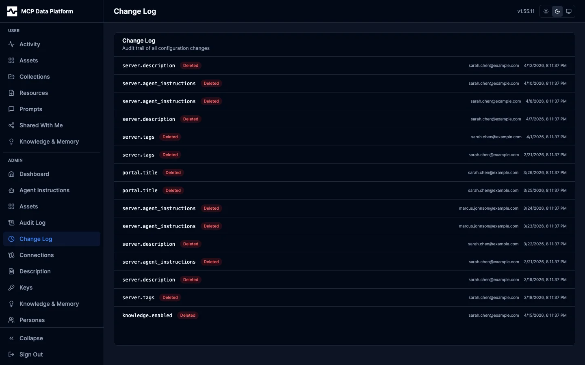This screenshot has height=365, width=585.
Task: Switch to dark mode moon toggle
Action: pos(557,11)
